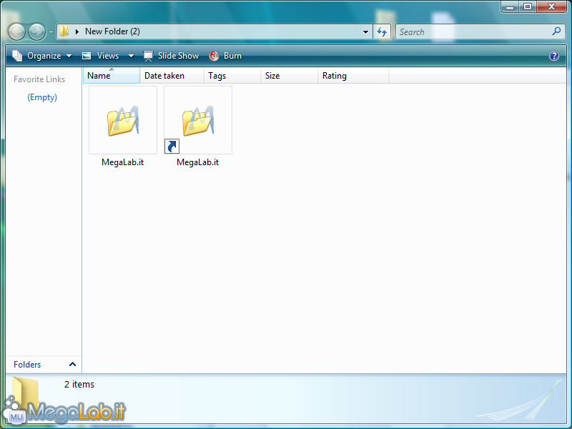Click the MegaLab.it label under first folder
Viewport: 572px width, 429px height.
[122, 162]
